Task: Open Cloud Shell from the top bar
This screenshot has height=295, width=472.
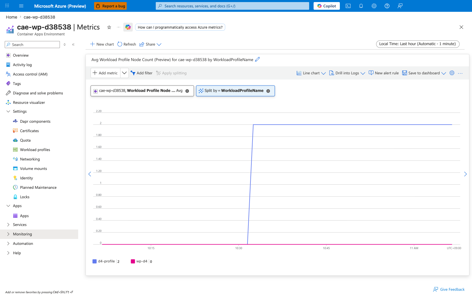Action: click(348, 6)
